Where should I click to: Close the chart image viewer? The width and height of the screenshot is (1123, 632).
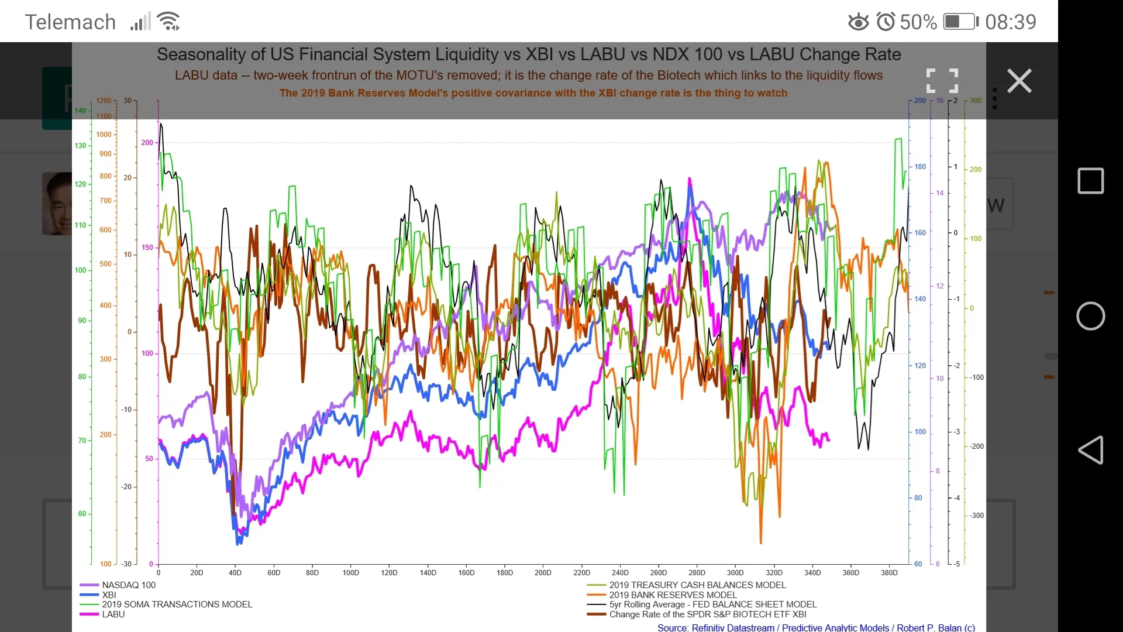point(1019,81)
